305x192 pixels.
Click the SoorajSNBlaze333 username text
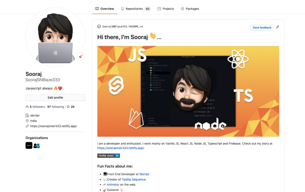43,80
